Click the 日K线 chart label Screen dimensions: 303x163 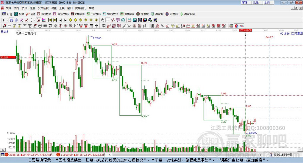pos(4,32)
